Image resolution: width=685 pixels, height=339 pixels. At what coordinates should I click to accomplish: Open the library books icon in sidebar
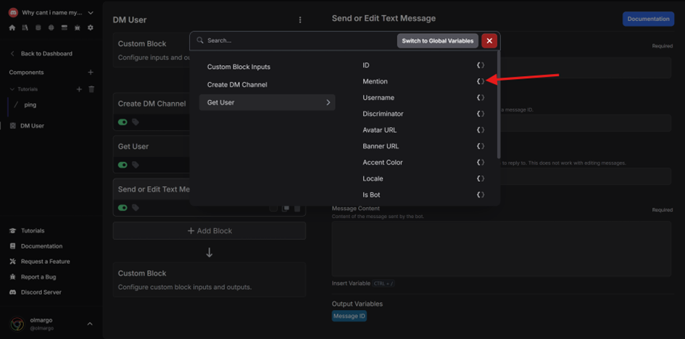[x=25, y=28]
